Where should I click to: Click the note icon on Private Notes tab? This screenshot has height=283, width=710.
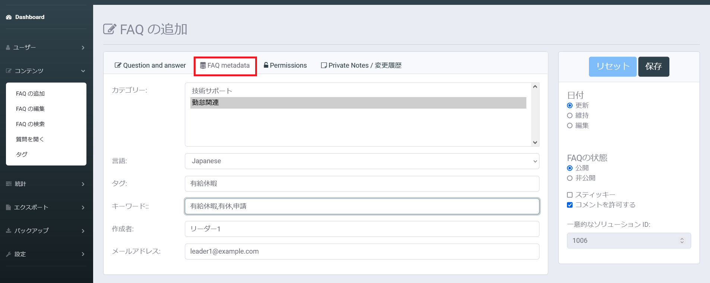click(x=324, y=65)
